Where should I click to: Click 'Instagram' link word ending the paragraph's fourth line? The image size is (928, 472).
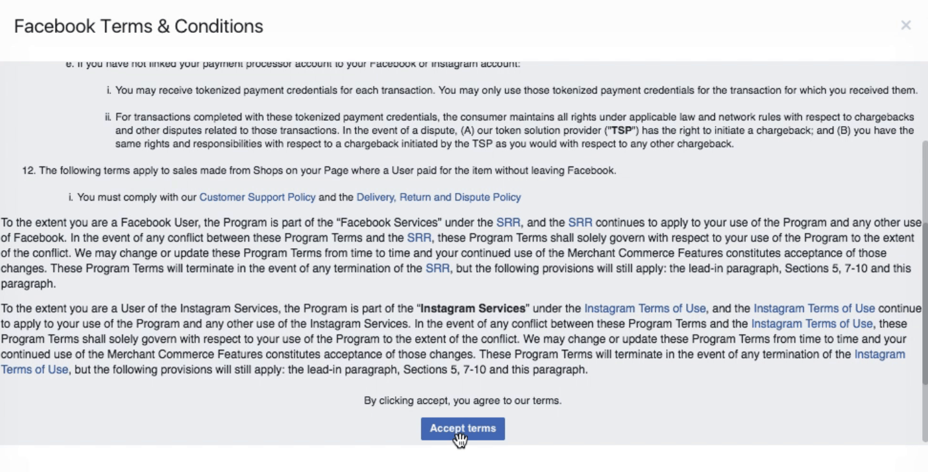880,354
